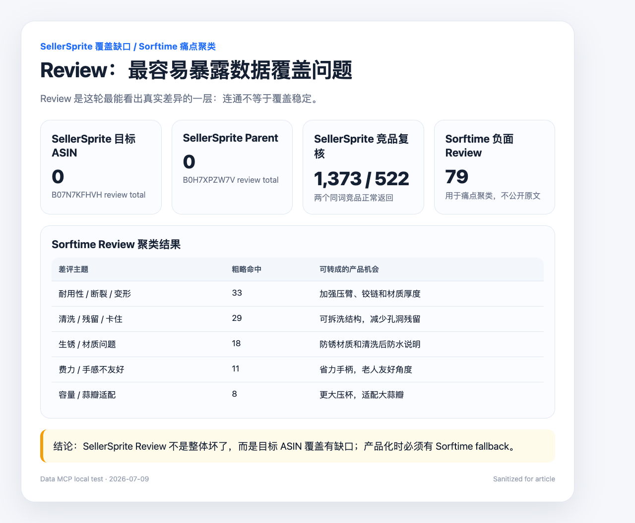The image size is (635, 523).
Task: Click the heading 'Review：最容易暴露数据覆盖问题'
Action: (196, 70)
